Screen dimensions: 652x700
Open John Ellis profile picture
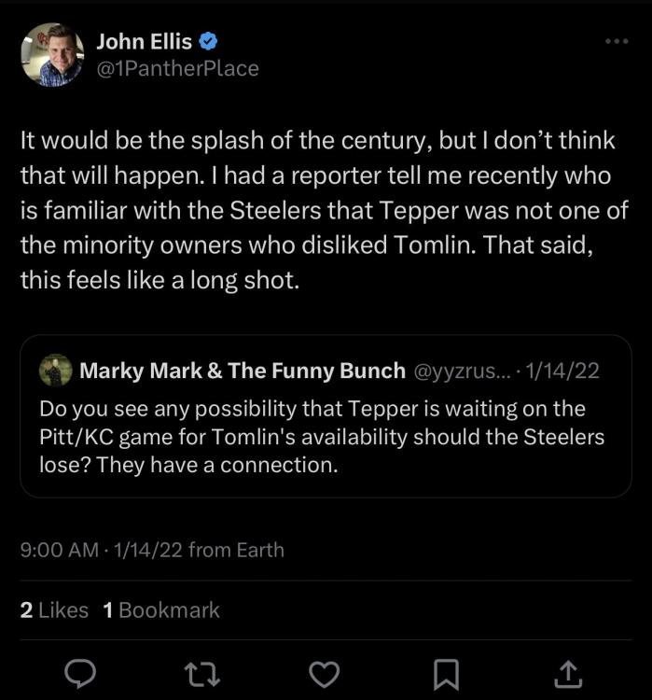point(52,55)
